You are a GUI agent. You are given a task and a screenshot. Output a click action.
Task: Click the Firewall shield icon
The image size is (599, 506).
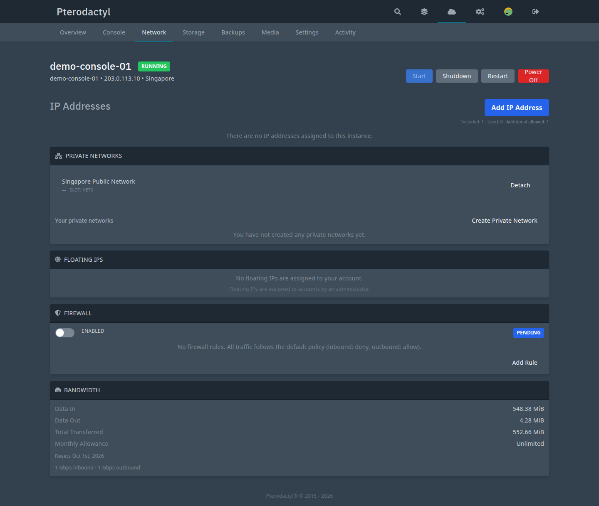(x=58, y=313)
